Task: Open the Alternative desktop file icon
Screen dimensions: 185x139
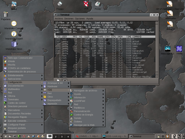Action: pyautogui.click(x=170, y=14)
